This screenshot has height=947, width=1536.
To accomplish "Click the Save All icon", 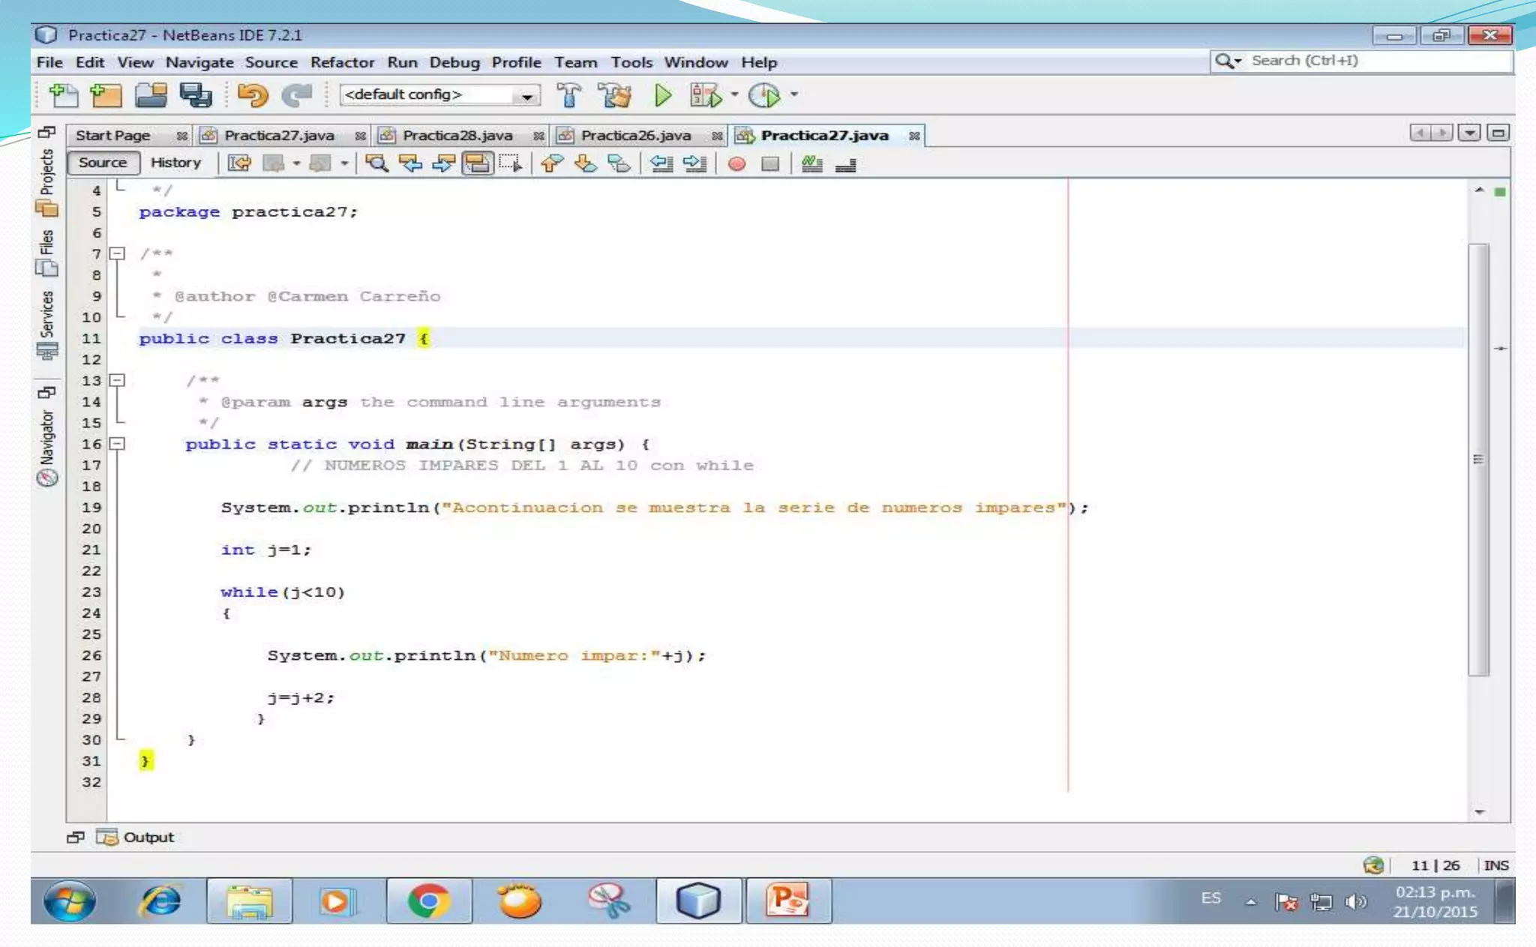I will point(196,95).
